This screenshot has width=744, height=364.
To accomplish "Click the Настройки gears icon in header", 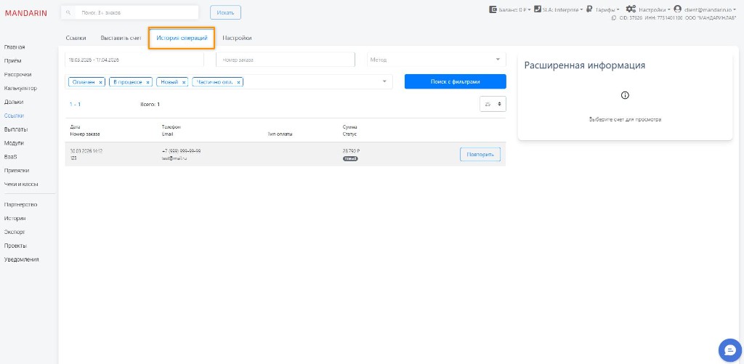I will pyautogui.click(x=631, y=9).
